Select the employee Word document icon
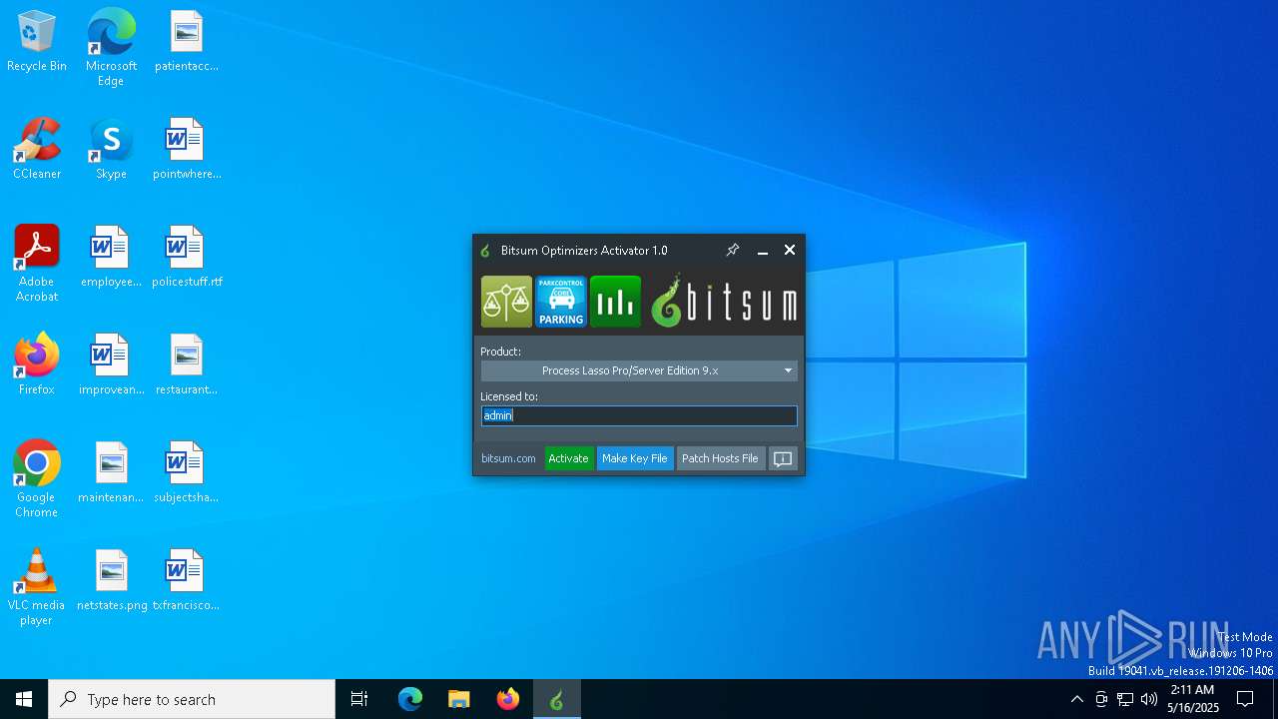 tap(111, 258)
